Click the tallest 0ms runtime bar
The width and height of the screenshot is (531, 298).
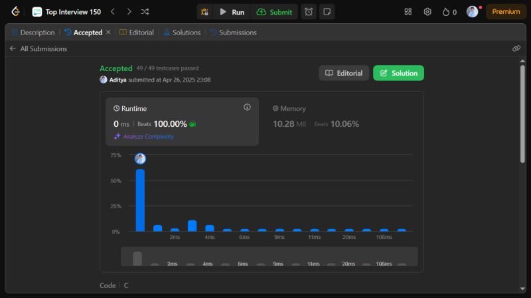tap(140, 200)
